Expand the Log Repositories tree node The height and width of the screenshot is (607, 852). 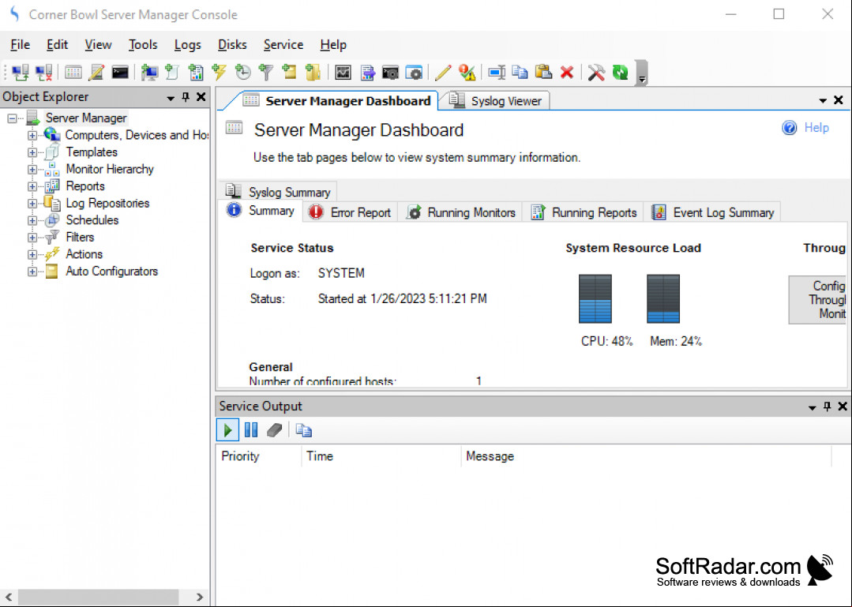[32, 203]
